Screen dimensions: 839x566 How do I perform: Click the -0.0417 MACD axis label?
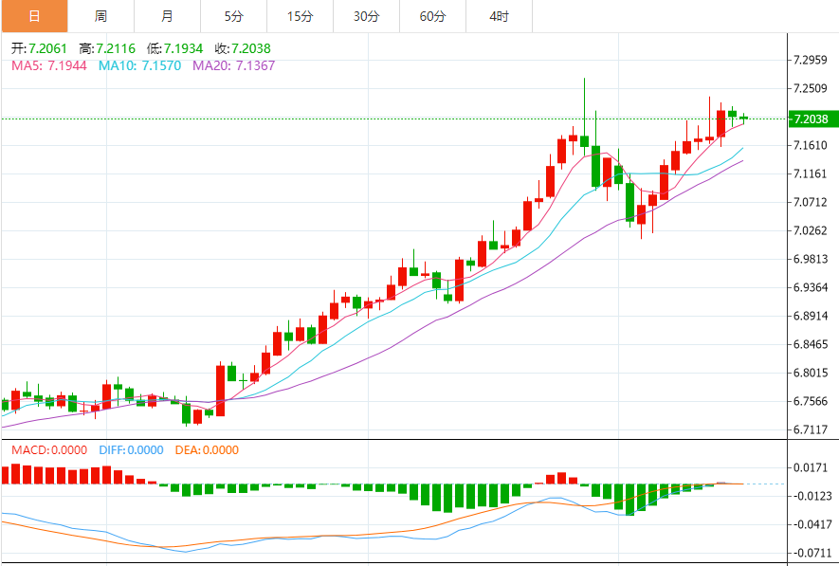[812, 524]
